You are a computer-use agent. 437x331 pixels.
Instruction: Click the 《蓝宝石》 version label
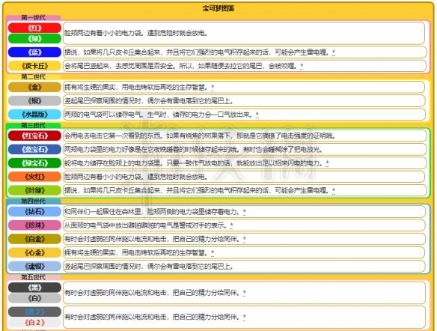(34, 150)
